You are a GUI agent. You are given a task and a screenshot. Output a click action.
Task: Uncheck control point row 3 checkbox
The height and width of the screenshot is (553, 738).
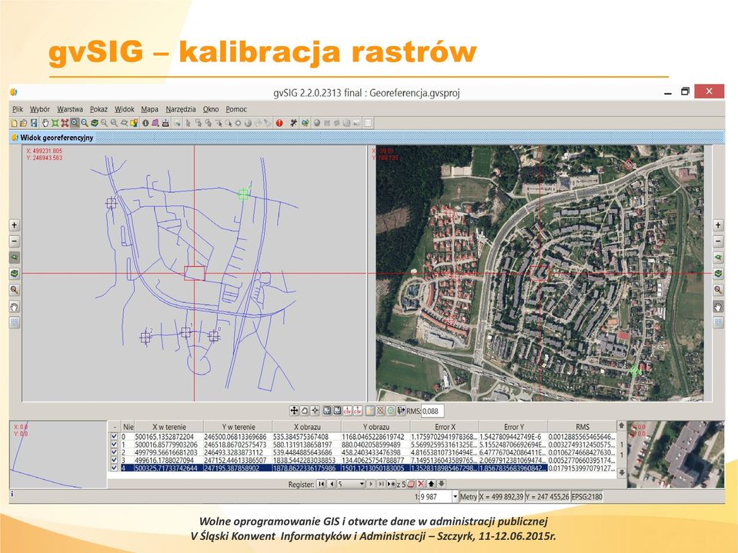click(114, 460)
